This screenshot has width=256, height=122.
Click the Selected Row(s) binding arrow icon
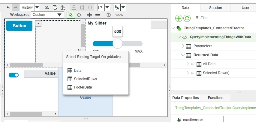tap(193, 73)
